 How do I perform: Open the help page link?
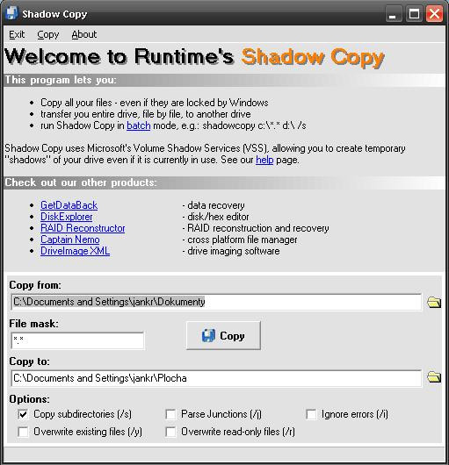pyautogui.click(x=264, y=160)
